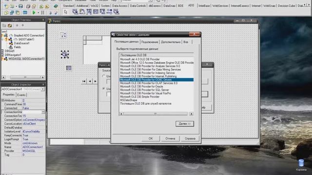Click the Save All toolbar icon
The width and height of the screenshot is (312, 175).
click(28, 6)
